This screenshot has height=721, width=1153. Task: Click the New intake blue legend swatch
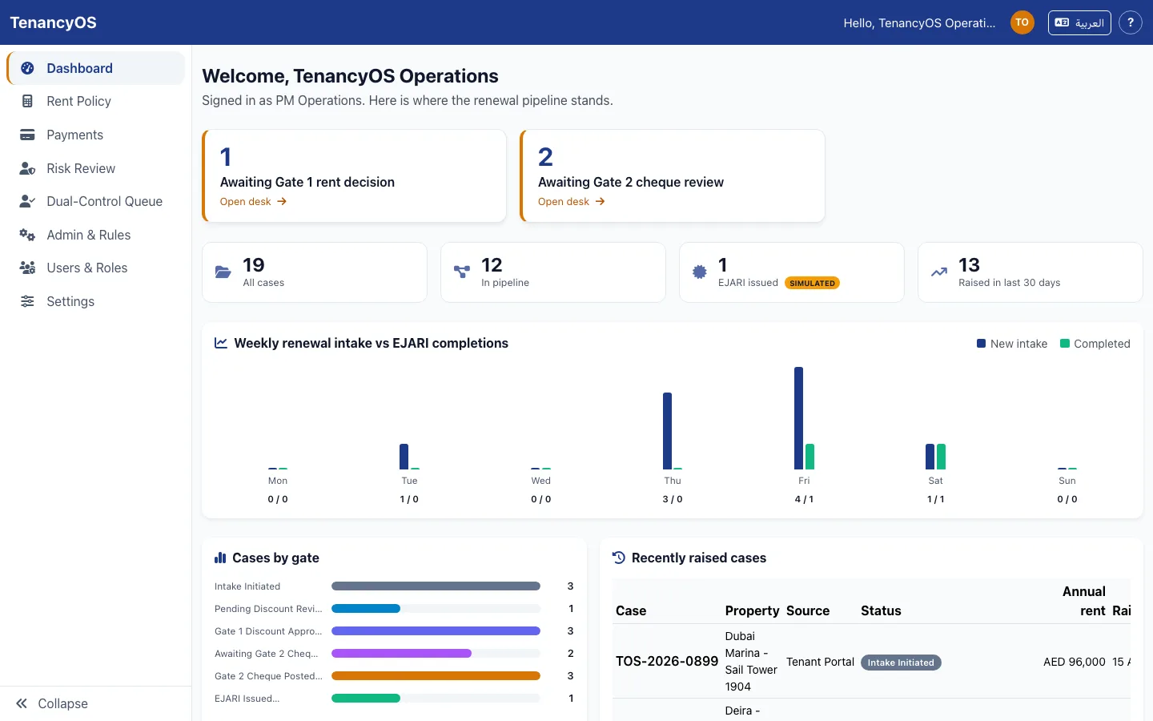(x=981, y=344)
